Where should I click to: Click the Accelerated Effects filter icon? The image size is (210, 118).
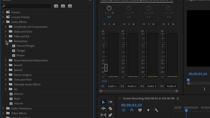[x=56, y=6]
